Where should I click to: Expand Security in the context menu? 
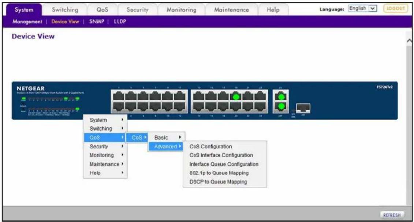pos(105,146)
